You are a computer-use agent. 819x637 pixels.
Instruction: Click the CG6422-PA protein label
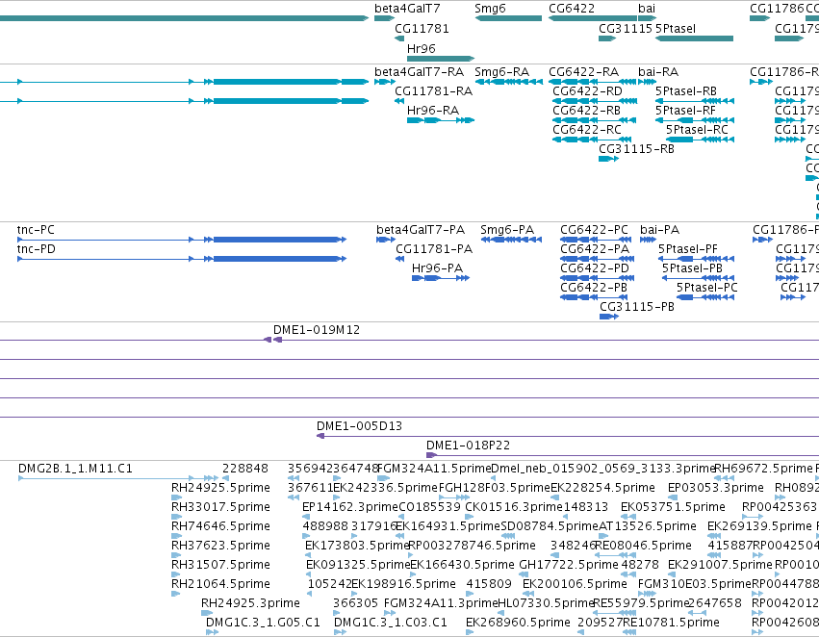(x=595, y=249)
